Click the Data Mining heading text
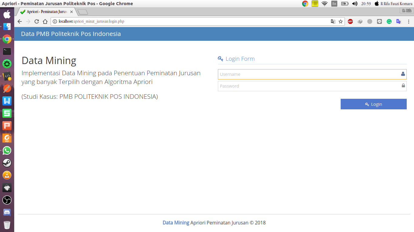Image resolution: width=414 pixels, height=232 pixels. (x=49, y=60)
